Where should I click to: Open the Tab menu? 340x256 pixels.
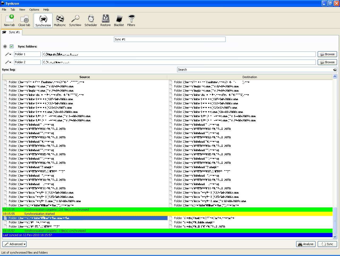13,10
